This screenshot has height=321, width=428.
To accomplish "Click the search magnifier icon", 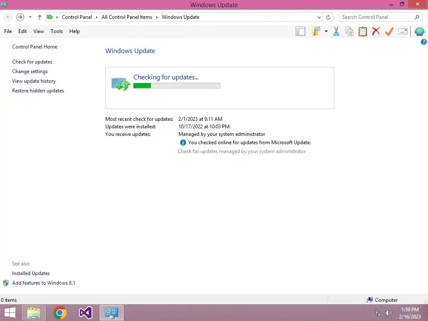I will coord(417,17).
